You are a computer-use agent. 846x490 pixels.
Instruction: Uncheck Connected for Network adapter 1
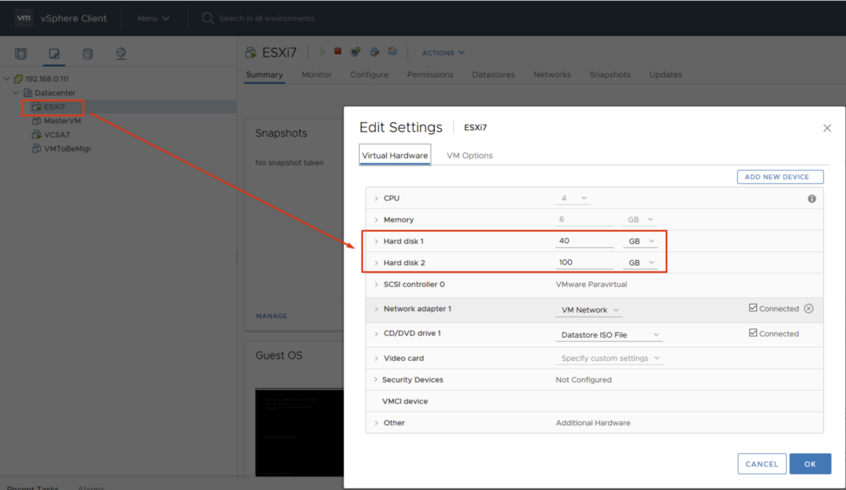pos(754,308)
